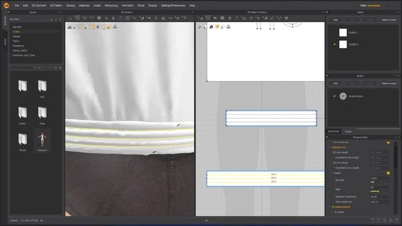Select the FABRIC 2 white swatch
402x226 pixels.
click(343, 45)
